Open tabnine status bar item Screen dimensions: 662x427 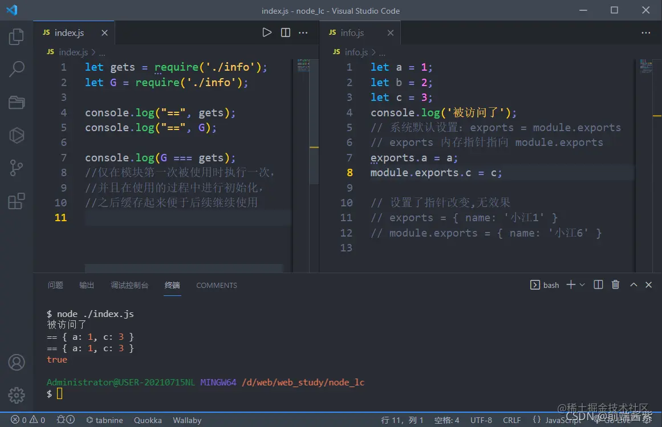pos(104,420)
